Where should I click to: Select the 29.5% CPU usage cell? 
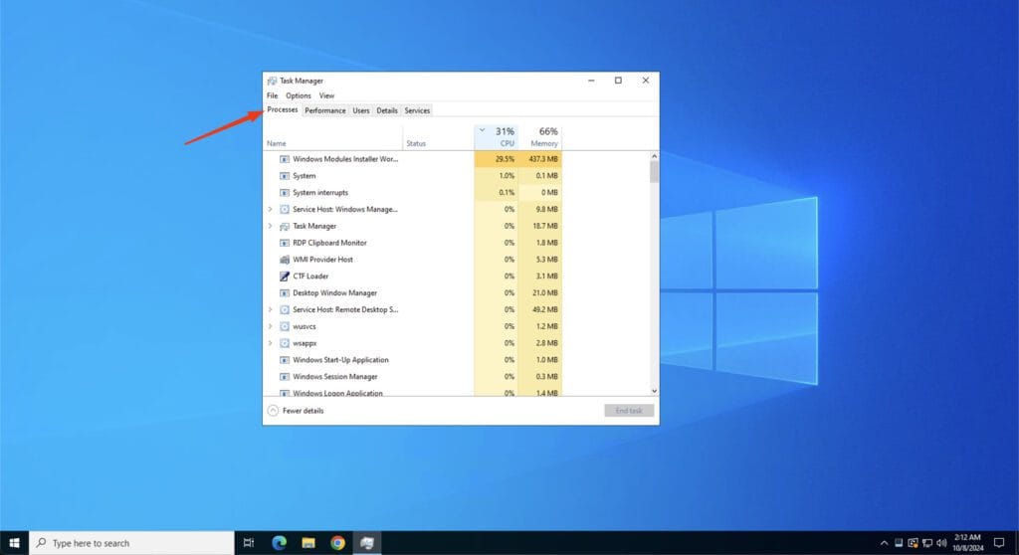coord(496,159)
